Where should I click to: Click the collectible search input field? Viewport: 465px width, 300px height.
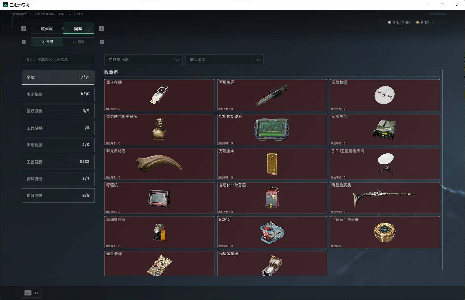[58, 60]
